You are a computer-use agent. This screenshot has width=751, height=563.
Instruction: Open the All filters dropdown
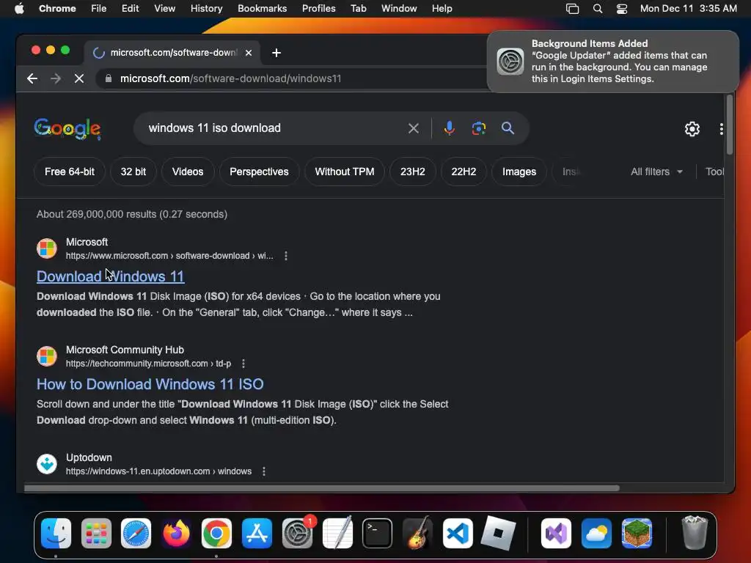656,172
